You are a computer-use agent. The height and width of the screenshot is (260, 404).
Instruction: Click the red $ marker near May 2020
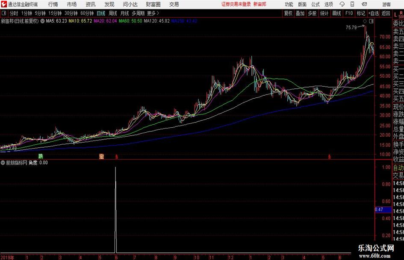click(x=329, y=157)
